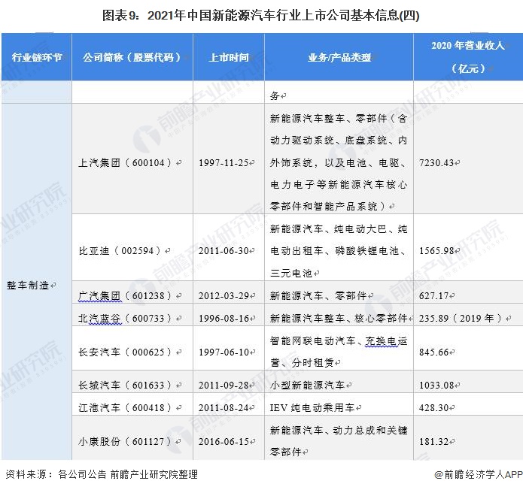The image size is (523, 490).
Task: Click the revenue value 428.30
Action: (434, 407)
